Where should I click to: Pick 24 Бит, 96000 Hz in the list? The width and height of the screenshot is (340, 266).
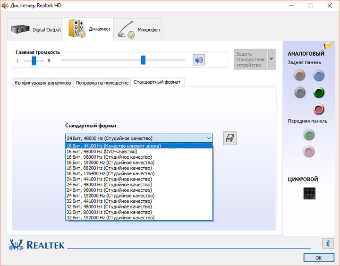139,190
